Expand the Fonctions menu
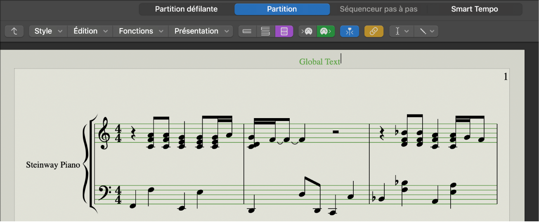 (141, 31)
